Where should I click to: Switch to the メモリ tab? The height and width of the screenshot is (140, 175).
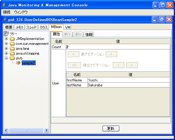pos(19,27)
